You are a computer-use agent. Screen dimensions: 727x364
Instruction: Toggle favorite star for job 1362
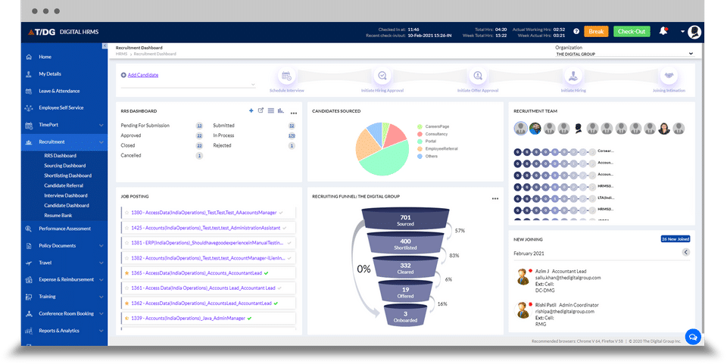(126, 303)
